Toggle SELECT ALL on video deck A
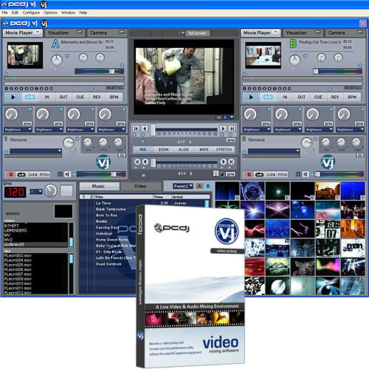 [x=115, y=88]
